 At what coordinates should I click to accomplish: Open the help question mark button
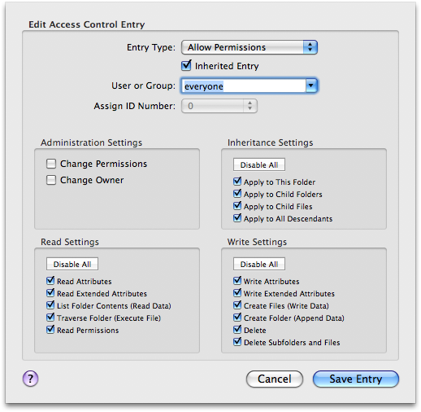pyautogui.click(x=30, y=379)
